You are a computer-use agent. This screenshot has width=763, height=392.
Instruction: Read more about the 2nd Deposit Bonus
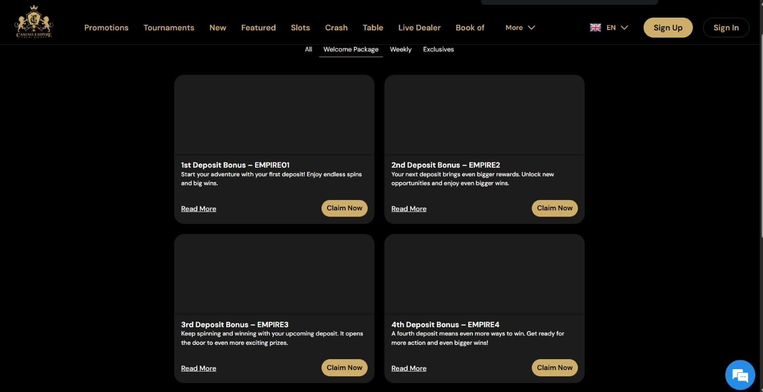(x=409, y=209)
